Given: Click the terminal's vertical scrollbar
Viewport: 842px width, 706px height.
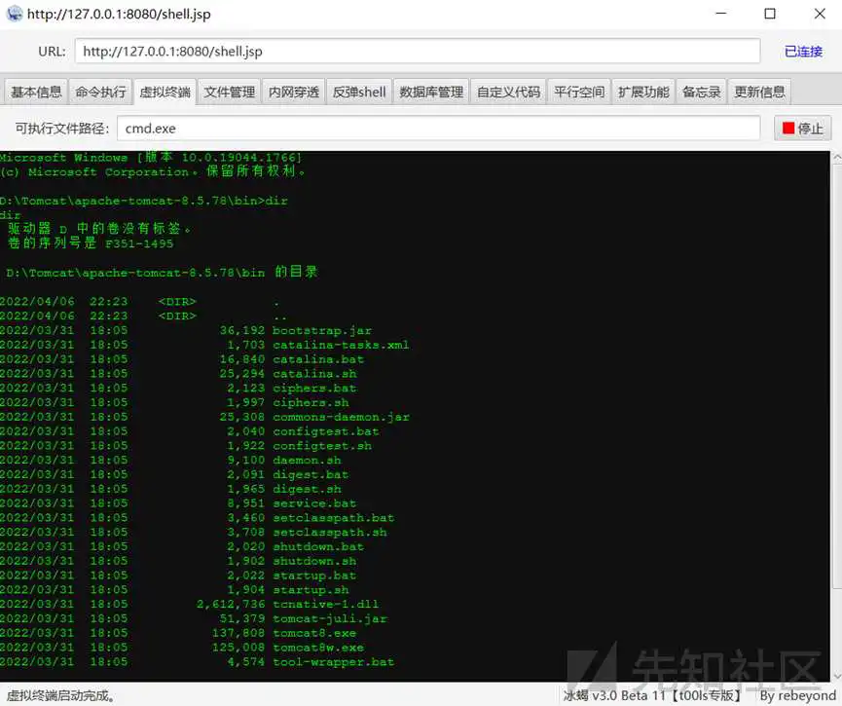Looking at the screenshot, I should [x=836, y=390].
